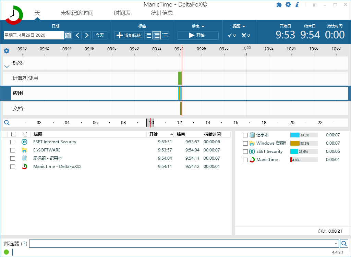Check the E:\SOFTWARE row checkbox
The image size is (351, 257).
point(13,150)
